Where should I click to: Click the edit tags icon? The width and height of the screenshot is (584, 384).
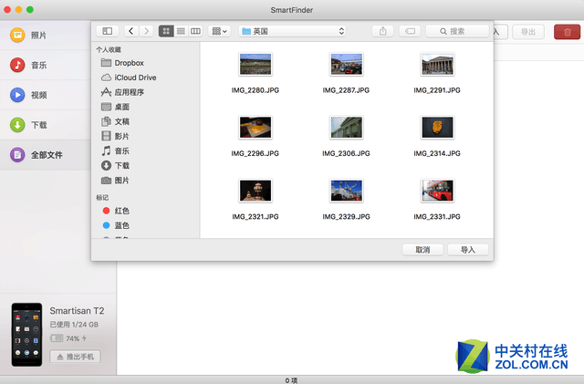point(410,31)
